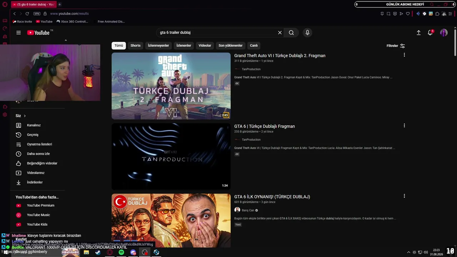457x257 pixels.
Task: Expand the Siz section chevron
Action: [x=25, y=116]
